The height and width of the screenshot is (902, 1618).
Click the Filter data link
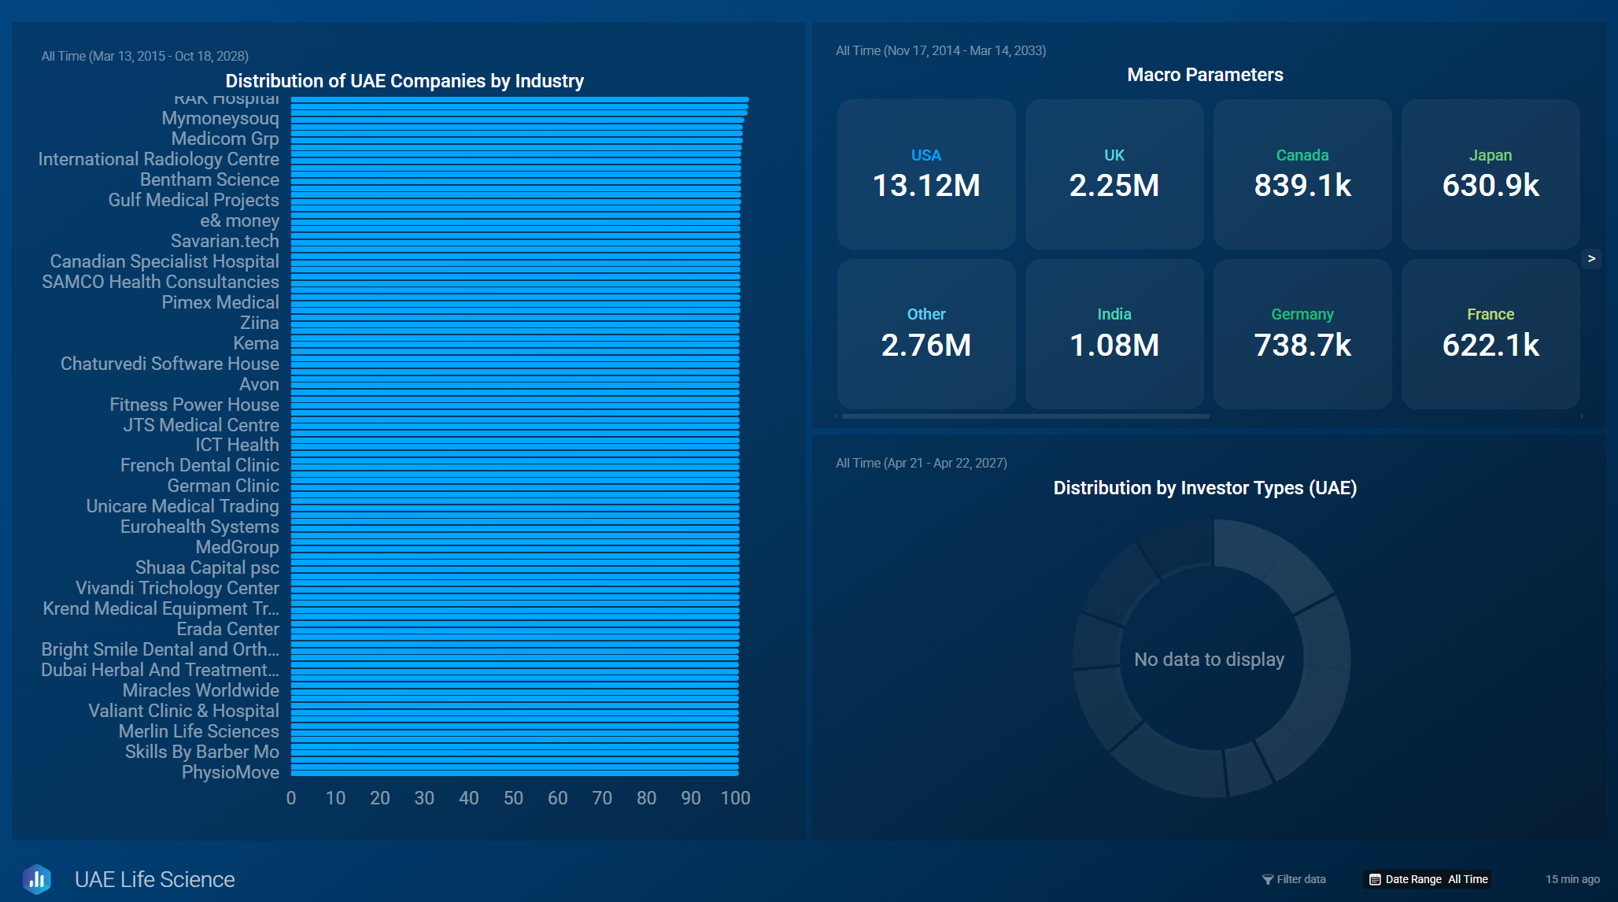(x=1301, y=879)
